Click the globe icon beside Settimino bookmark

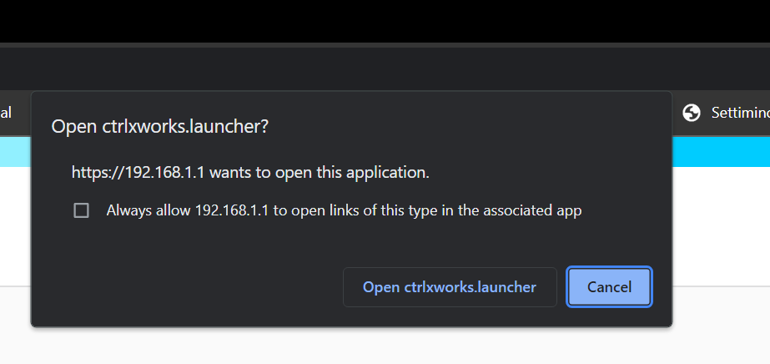click(691, 113)
